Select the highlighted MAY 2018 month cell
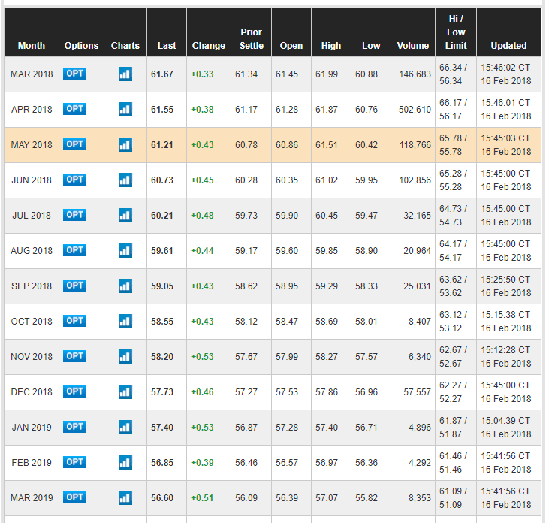The image size is (549, 523). [32, 145]
